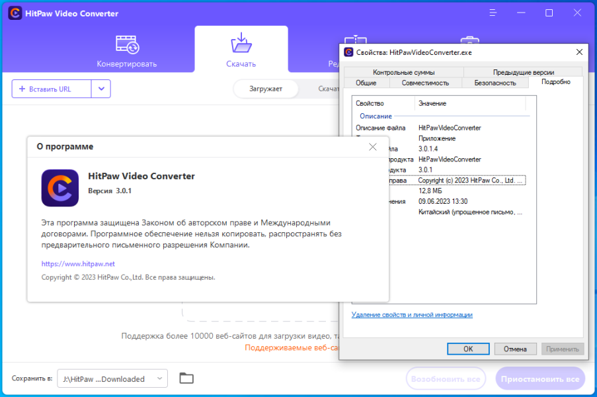Select the 3.0.1 product version value
The image size is (597, 397).
tap(425, 170)
